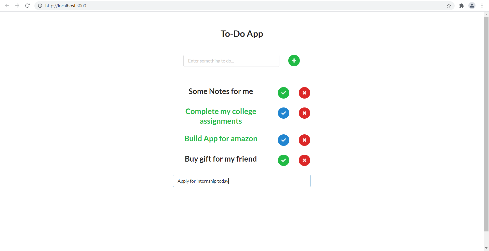The height and width of the screenshot is (251, 489).
Task: Go back in browser history
Action: (7, 6)
